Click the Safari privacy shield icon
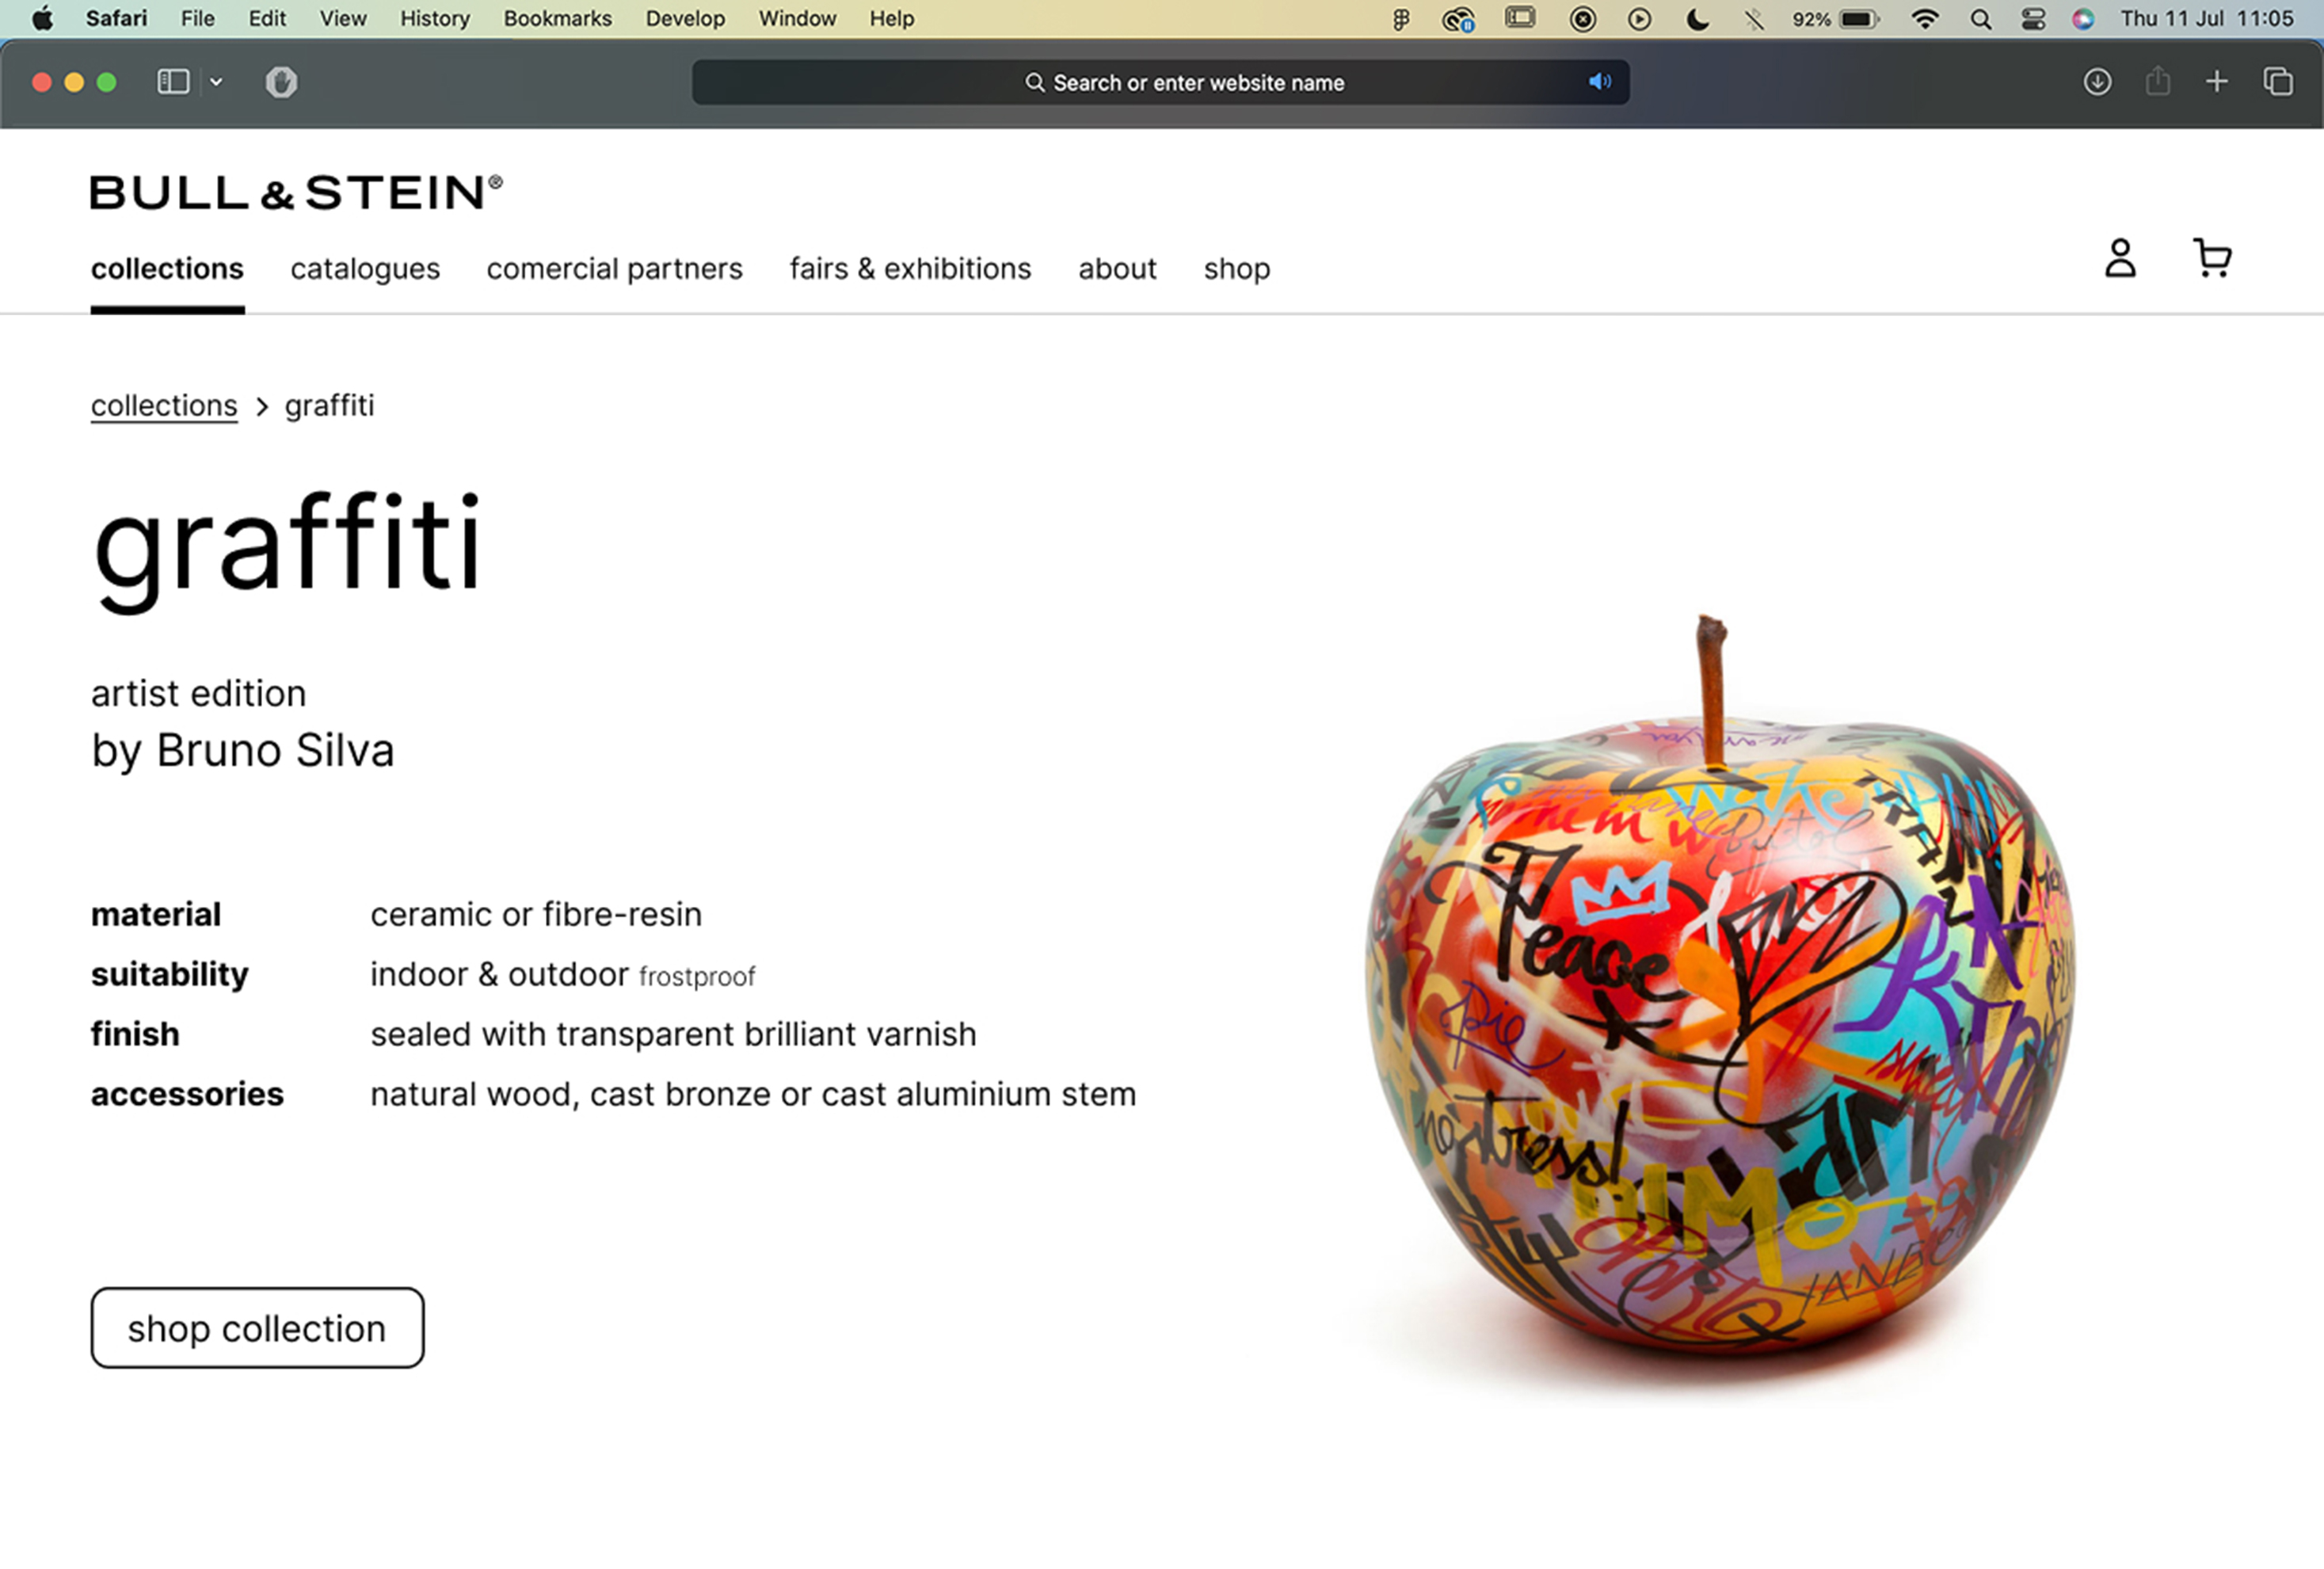The image size is (2324, 1569). [281, 82]
